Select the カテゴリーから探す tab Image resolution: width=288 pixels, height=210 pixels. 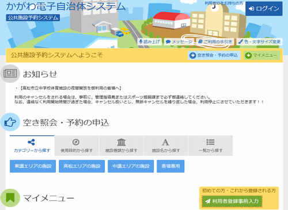point(32,146)
